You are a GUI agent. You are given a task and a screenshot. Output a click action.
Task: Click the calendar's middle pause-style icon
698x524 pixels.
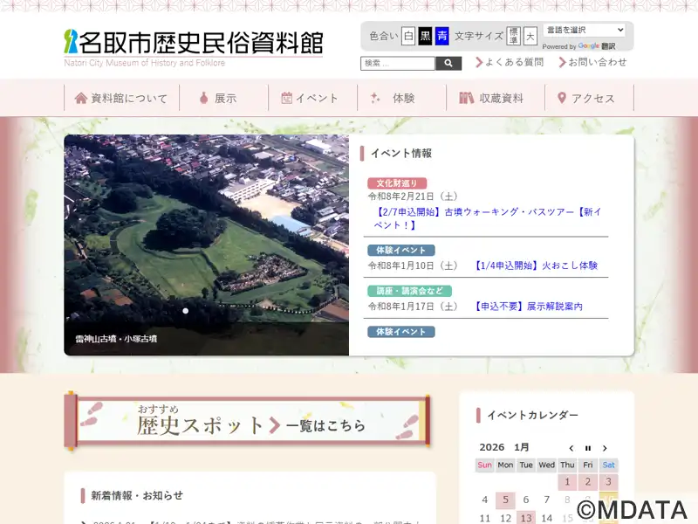coord(588,448)
